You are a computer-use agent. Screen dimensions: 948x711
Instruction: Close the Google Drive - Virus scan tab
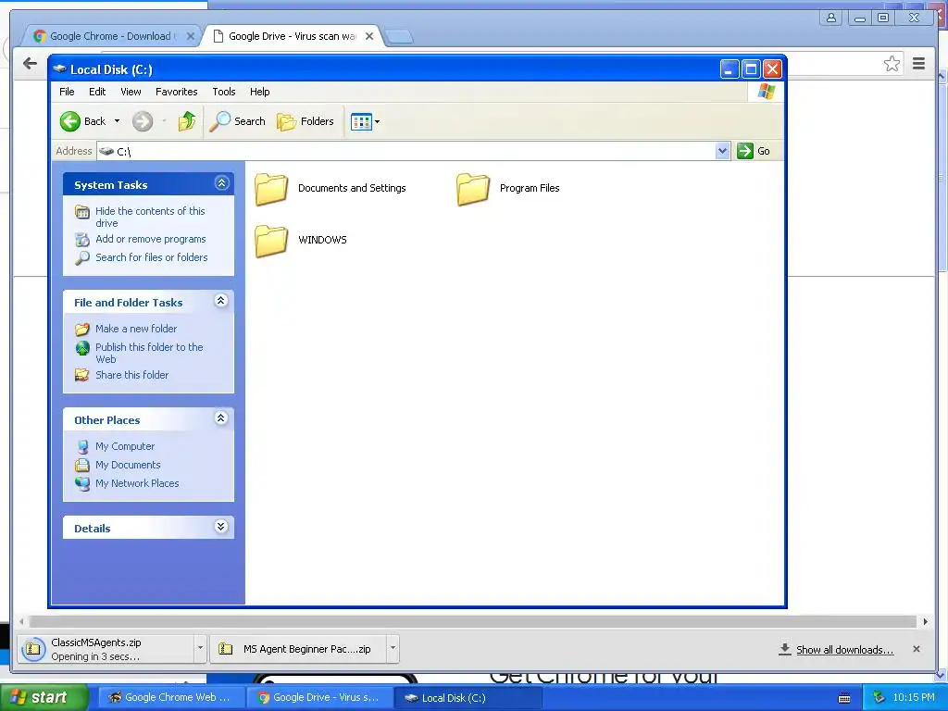[x=369, y=36]
